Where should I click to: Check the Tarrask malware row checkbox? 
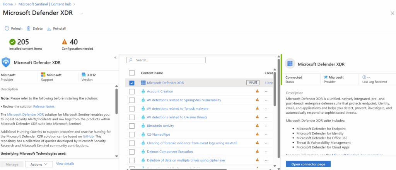click(132, 109)
